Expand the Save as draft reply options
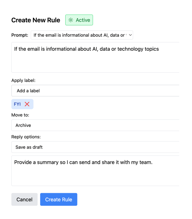192x219 pixels. (95, 147)
